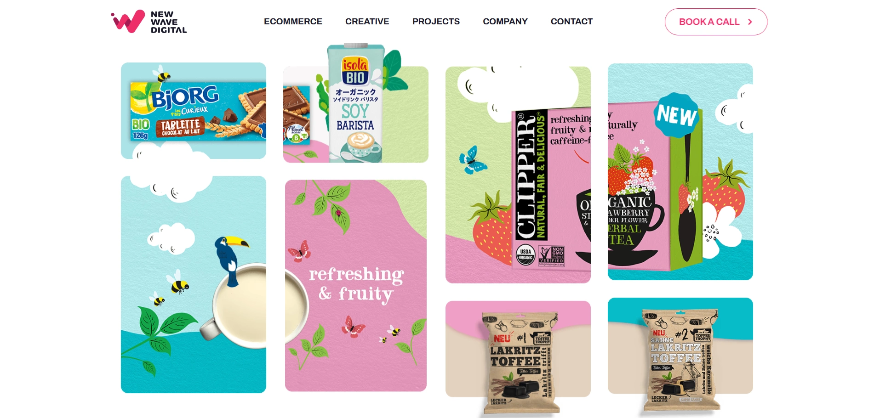
Task: Click the blue NEW badge on tea box
Action: (x=676, y=115)
